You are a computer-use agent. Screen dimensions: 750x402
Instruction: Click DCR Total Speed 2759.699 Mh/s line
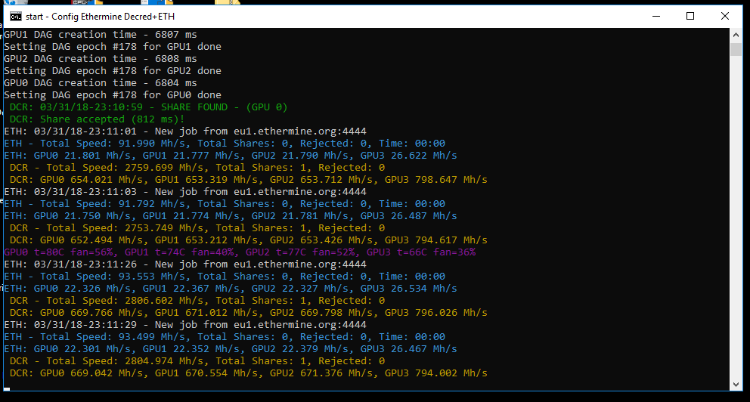pos(197,168)
